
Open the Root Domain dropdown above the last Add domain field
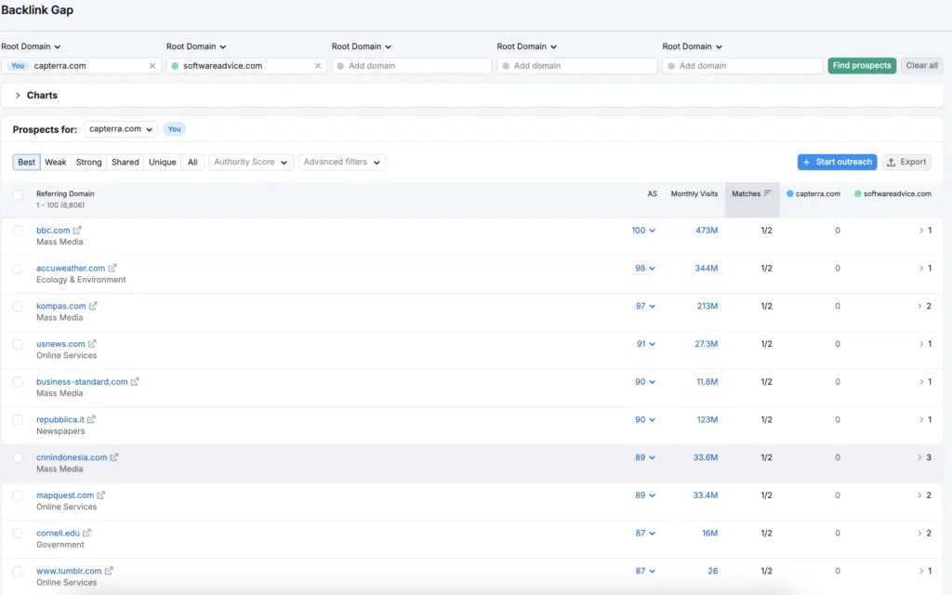(x=692, y=46)
